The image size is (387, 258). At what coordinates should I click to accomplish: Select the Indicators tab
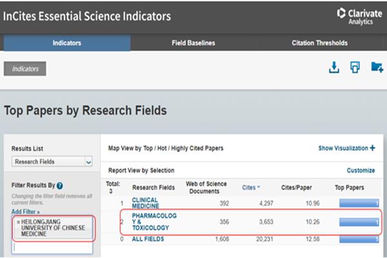[x=66, y=43]
